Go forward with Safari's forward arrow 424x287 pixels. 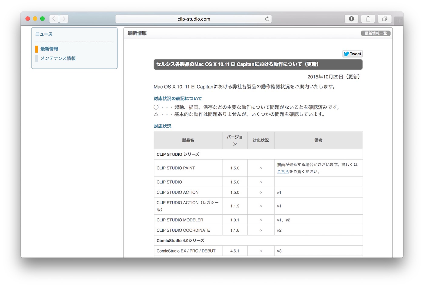pyautogui.click(x=64, y=19)
